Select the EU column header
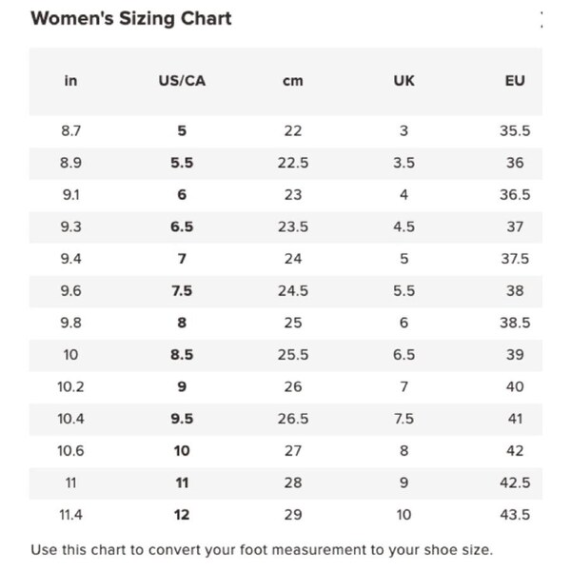The height and width of the screenshot is (571, 571). pos(515,81)
